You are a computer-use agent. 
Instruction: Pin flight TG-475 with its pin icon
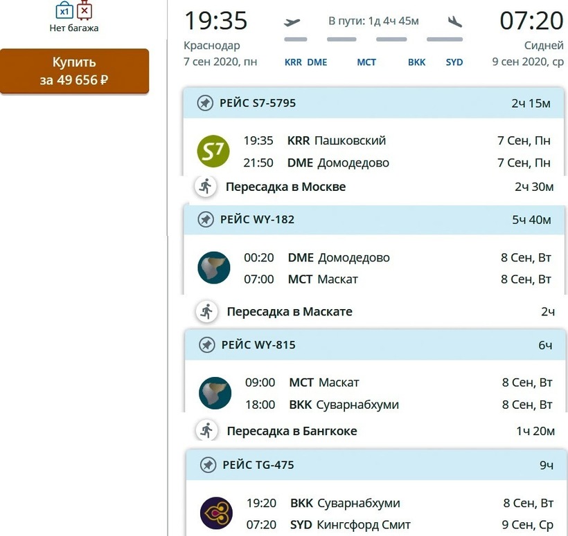(208, 465)
